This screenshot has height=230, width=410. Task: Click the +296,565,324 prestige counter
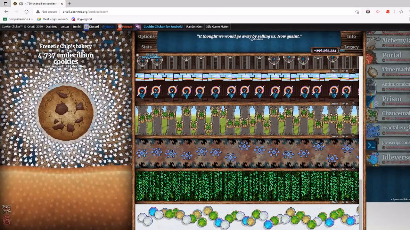[x=325, y=50]
